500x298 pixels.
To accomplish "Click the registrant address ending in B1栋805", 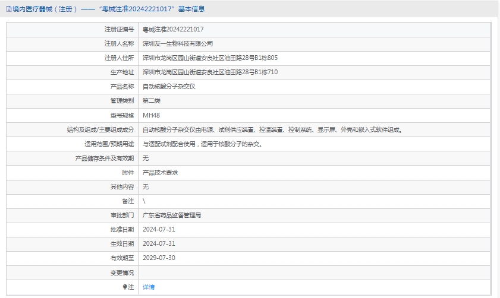I will 210,58.
